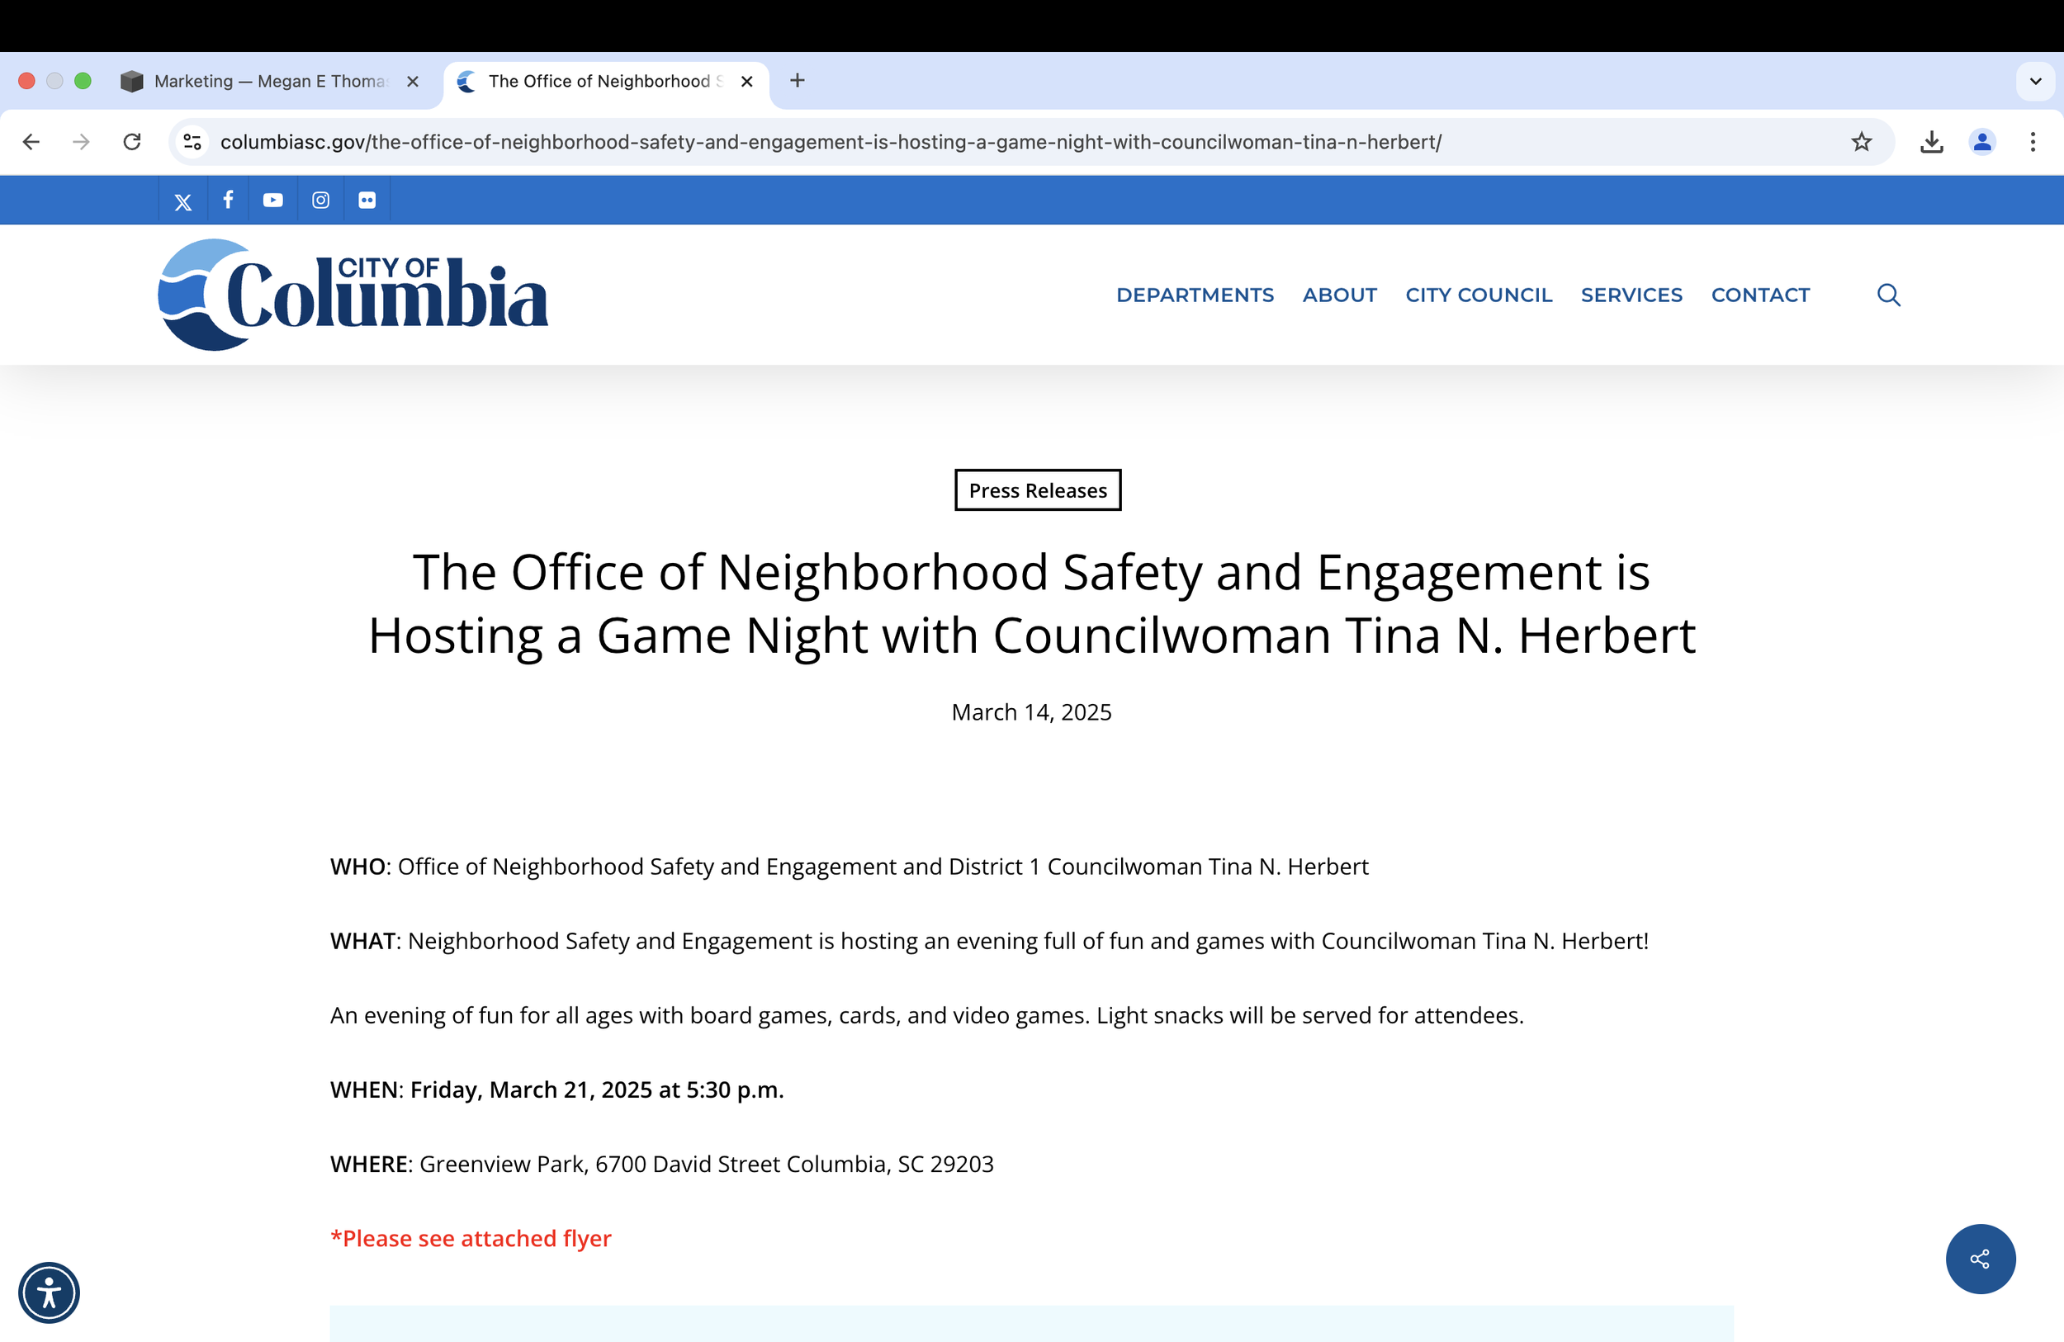Image resolution: width=2064 pixels, height=1342 pixels.
Task: Open the City Council navigation menu
Action: [x=1478, y=295]
